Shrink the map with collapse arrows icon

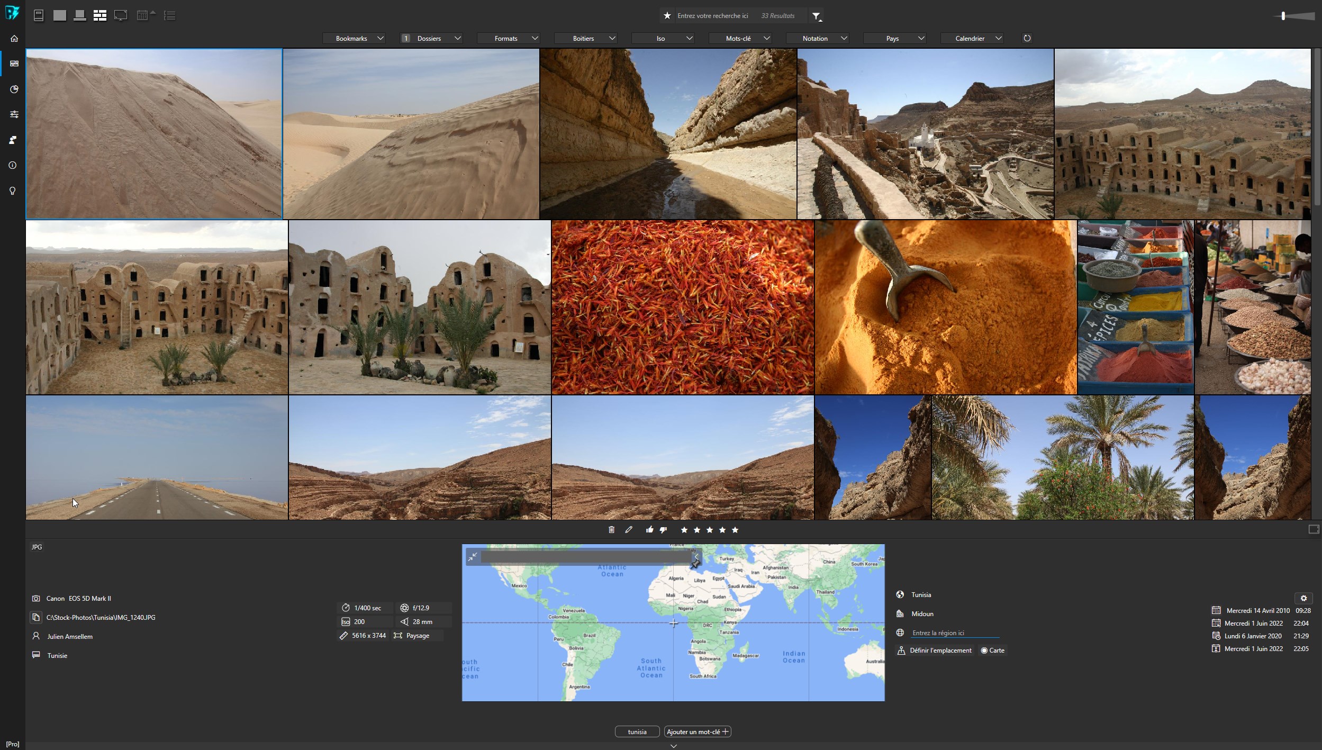[473, 556]
